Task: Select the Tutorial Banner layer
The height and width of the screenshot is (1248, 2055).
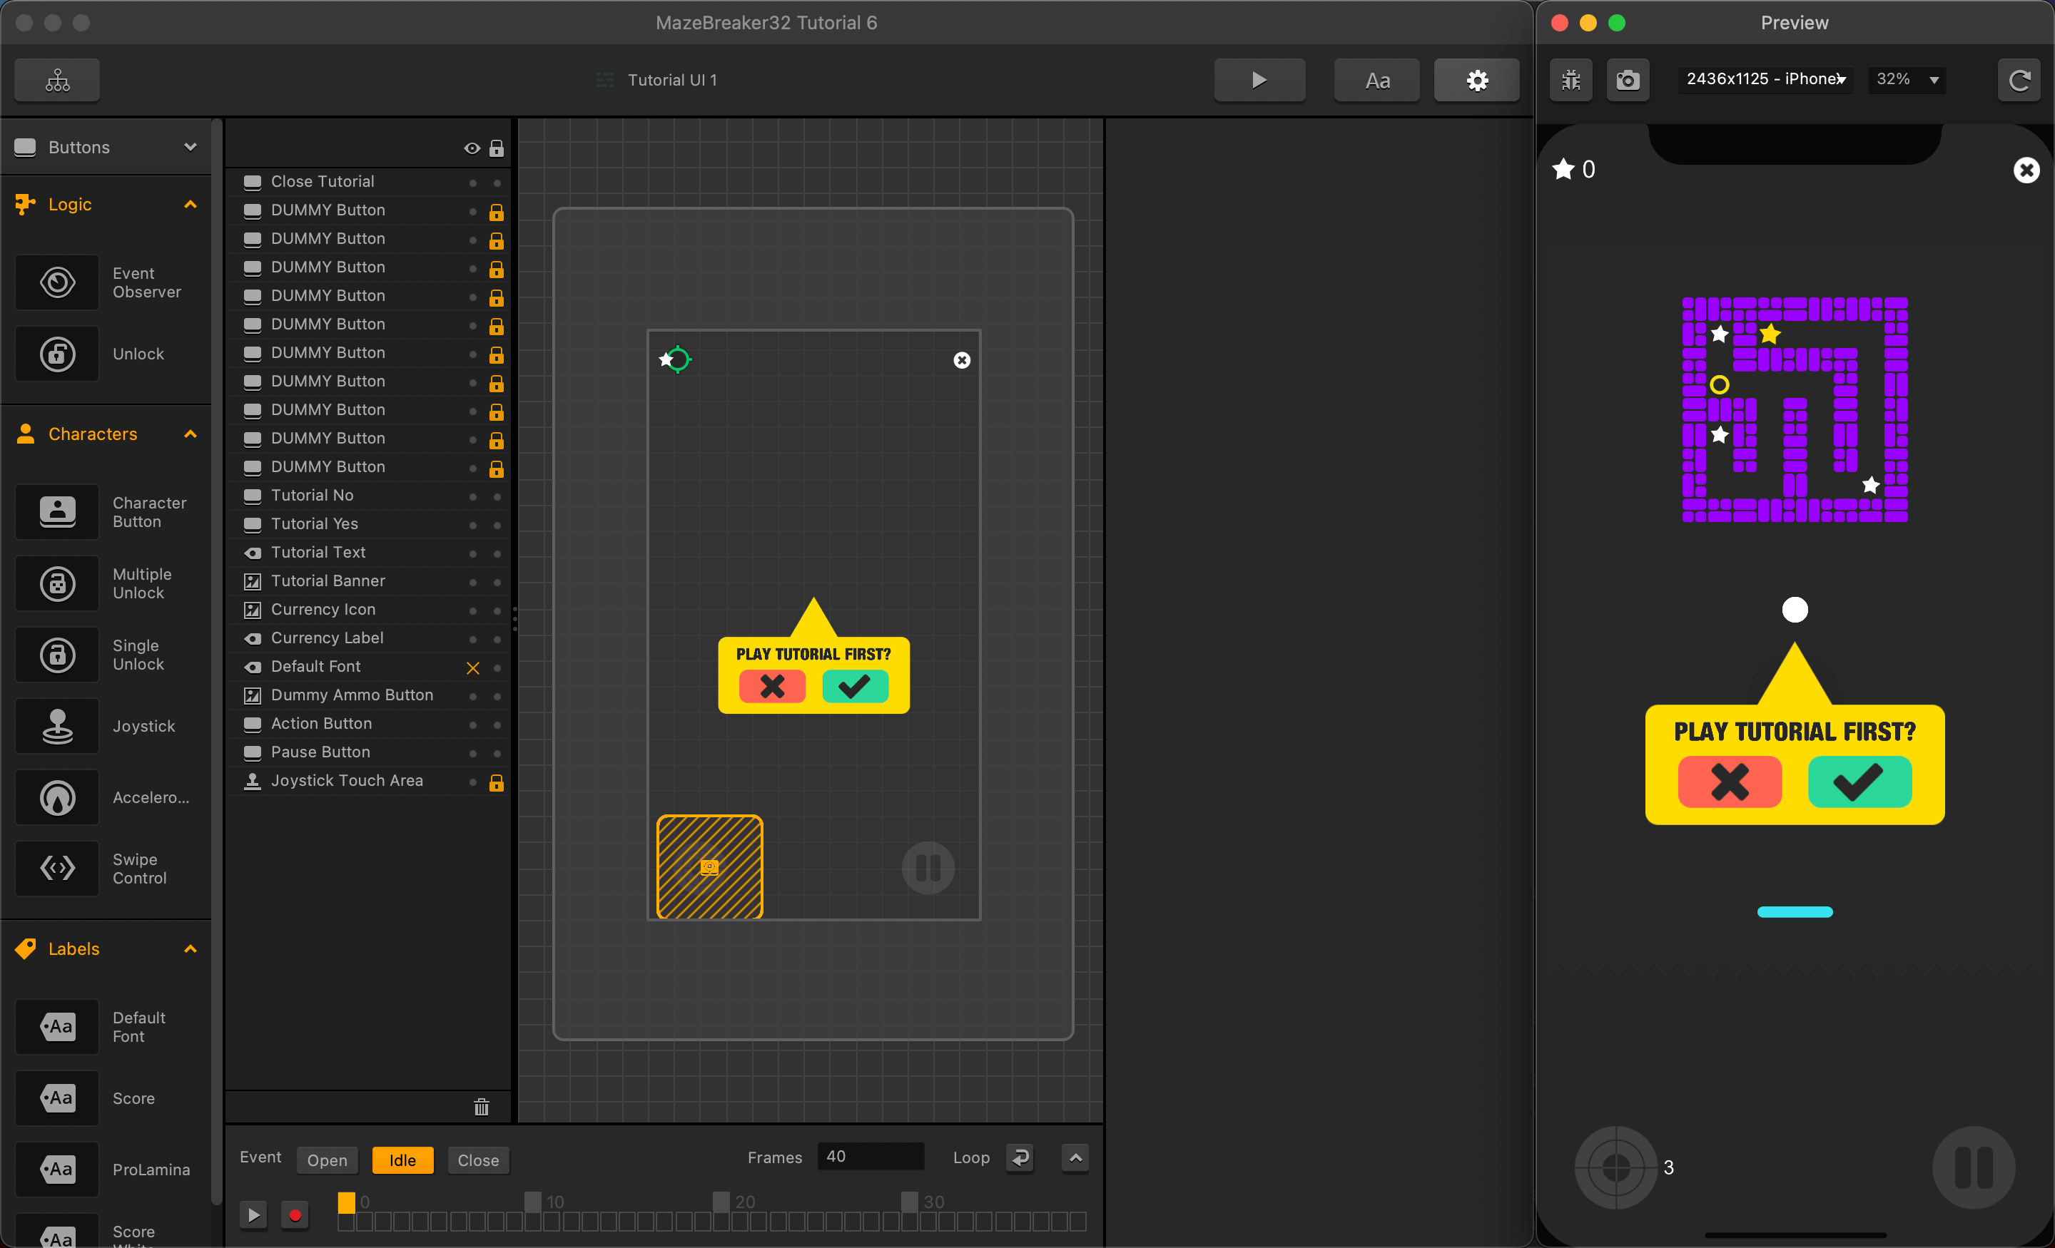Action: pos(328,581)
